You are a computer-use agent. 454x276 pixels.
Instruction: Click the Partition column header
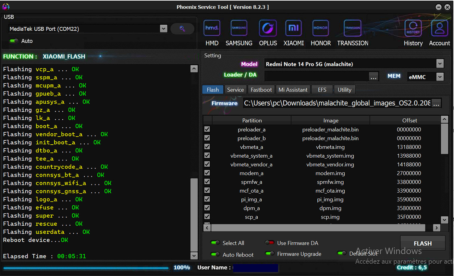tap(252, 120)
